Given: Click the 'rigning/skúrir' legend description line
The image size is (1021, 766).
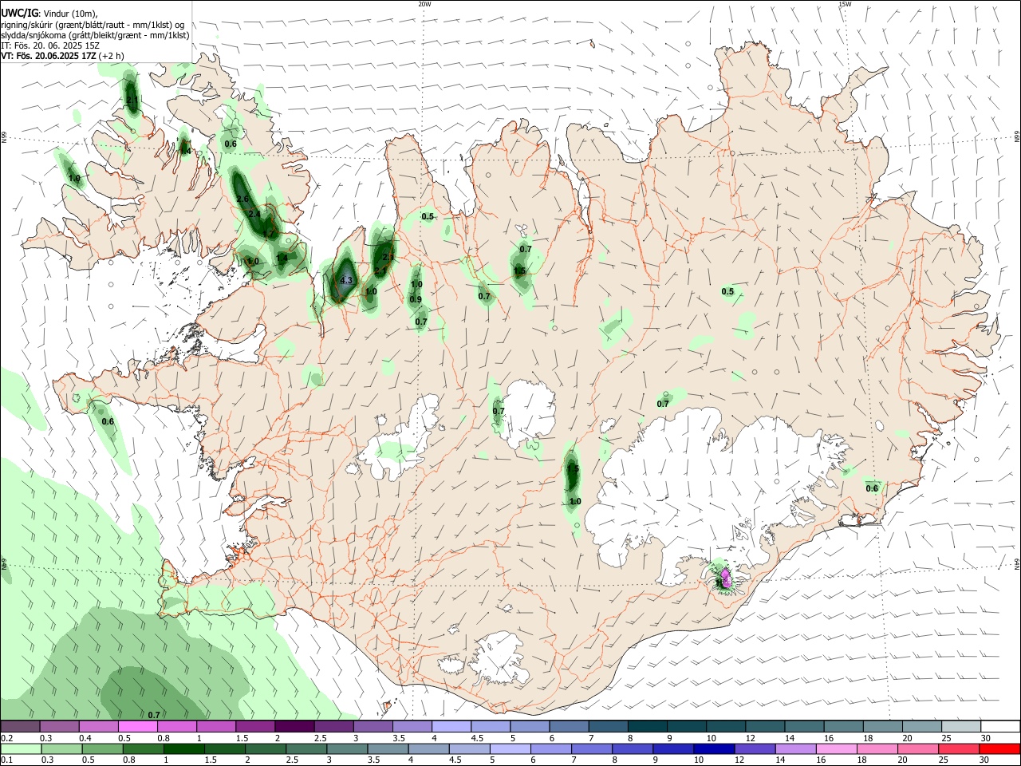Looking at the screenshot, I should (x=92, y=24).
